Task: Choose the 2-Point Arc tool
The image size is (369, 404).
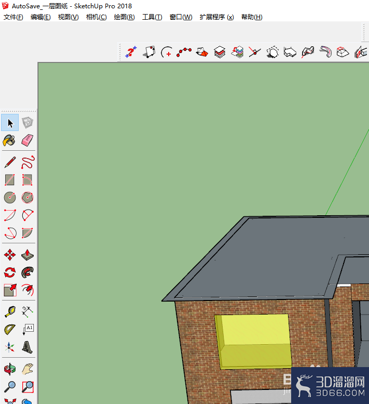Action: [28, 215]
